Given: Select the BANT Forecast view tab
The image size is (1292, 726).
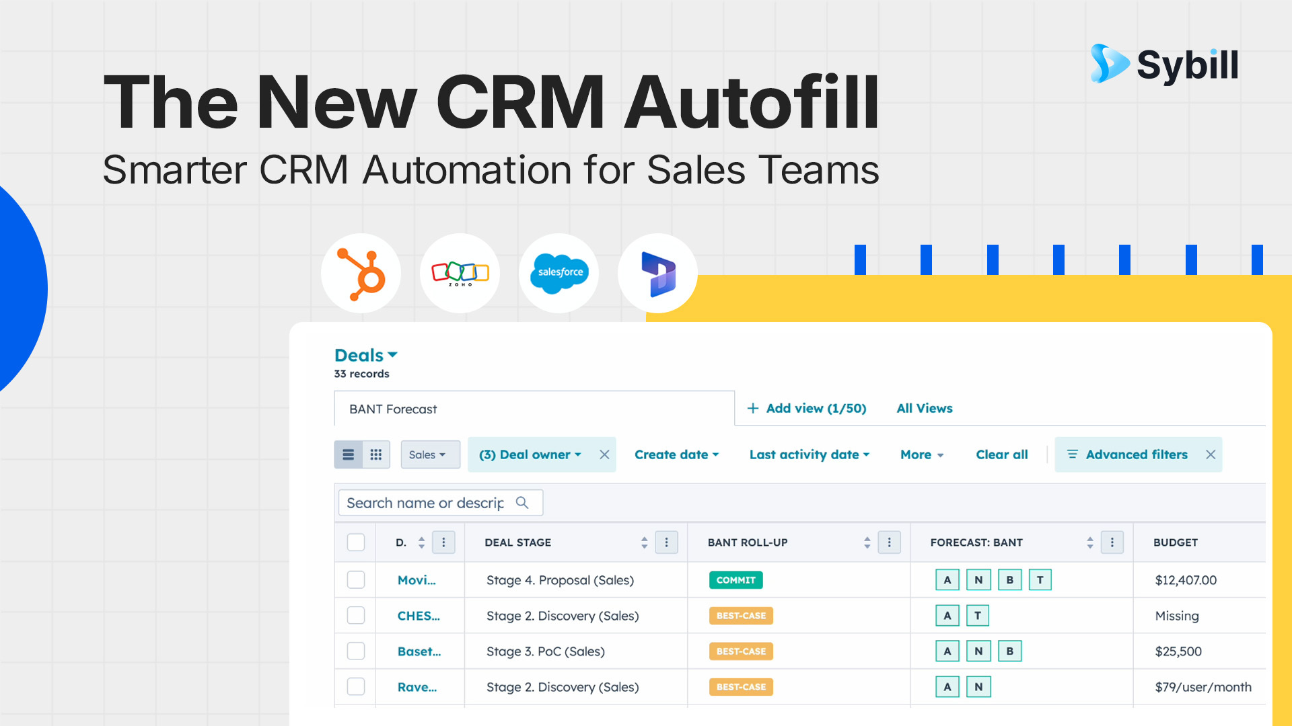Looking at the screenshot, I should (534, 409).
